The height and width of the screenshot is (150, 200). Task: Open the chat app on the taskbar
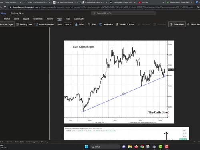click(124, 147)
